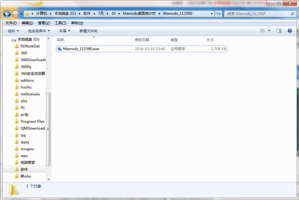Open the QMDownload folder in the tree
This screenshot has height=200, width=299.
point(30,128)
